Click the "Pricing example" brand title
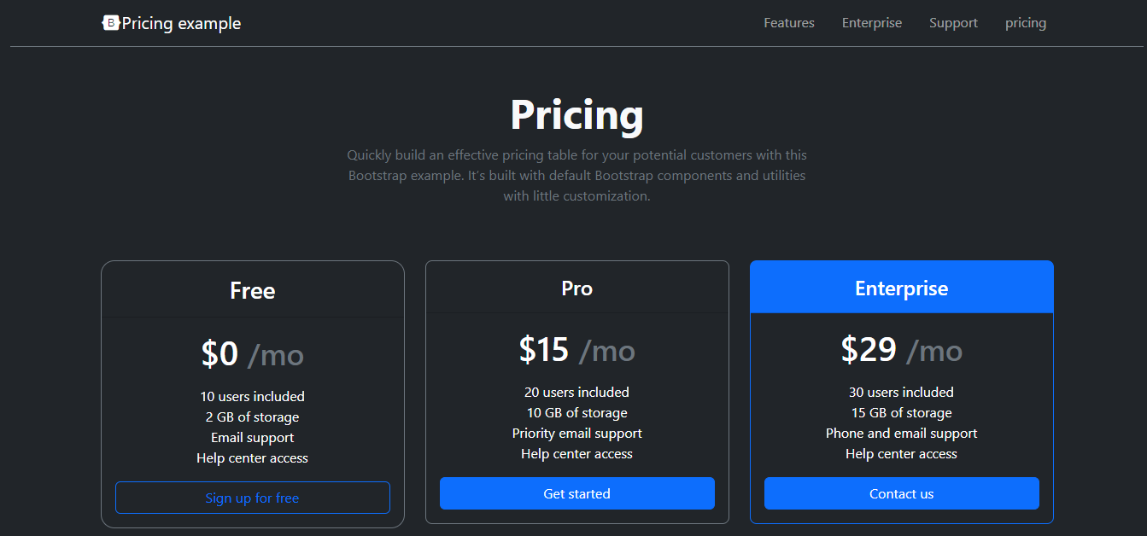Image resolution: width=1147 pixels, height=536 pixels. (x=181, y=23)
